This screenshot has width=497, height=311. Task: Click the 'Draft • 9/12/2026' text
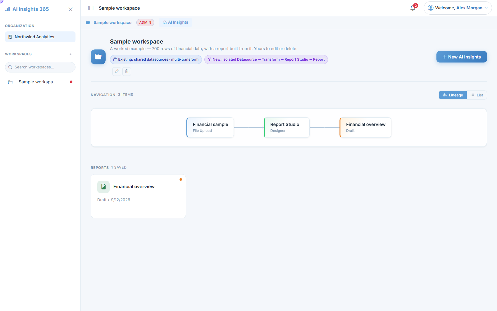[x=114, y=200]
